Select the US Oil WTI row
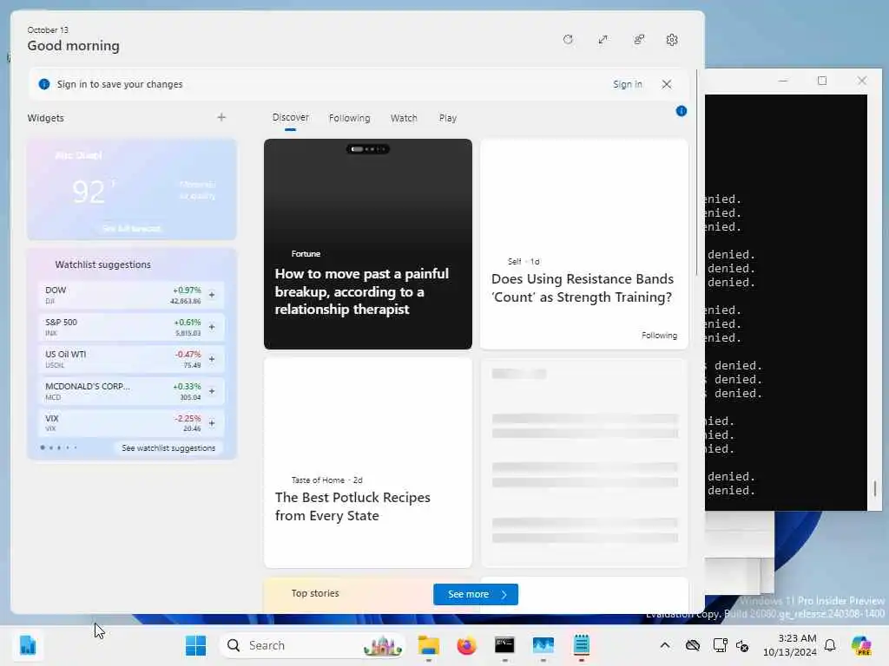 [x=132, y=359]
